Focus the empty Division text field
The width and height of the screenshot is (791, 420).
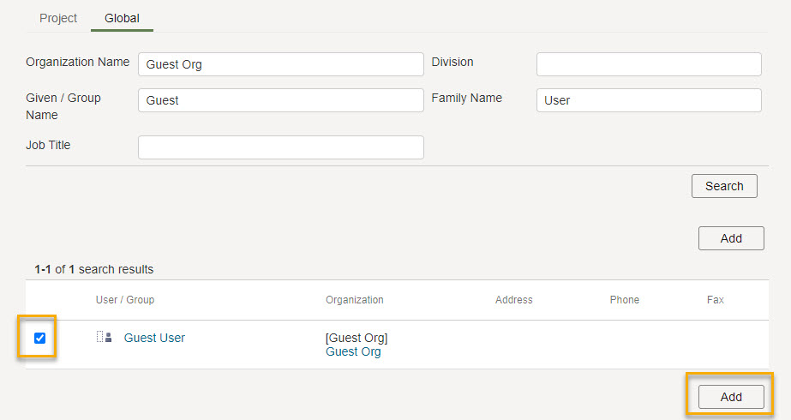648,64
